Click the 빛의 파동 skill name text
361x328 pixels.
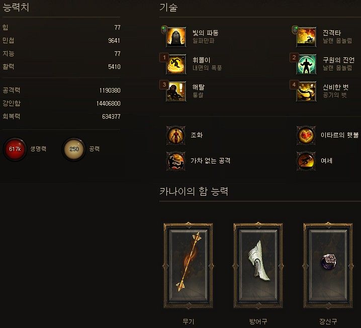(205, 33)
